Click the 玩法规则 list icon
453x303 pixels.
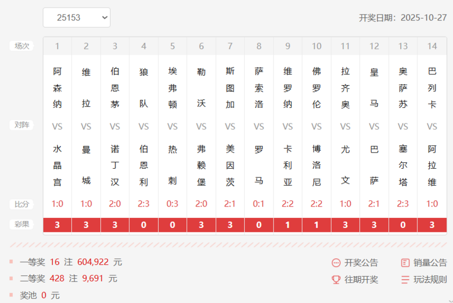click(406, 280)
